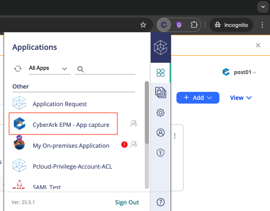Open the View dropdown menu
The height and width of the screenshot is (211, 270).
tap(241, 98)
